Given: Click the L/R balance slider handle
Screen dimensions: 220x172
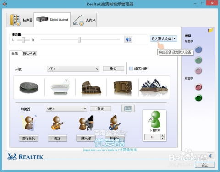Looking at the screenshot, I should point(23,40).
